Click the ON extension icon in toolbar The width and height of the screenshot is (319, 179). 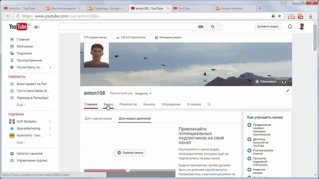coord(300,16)
